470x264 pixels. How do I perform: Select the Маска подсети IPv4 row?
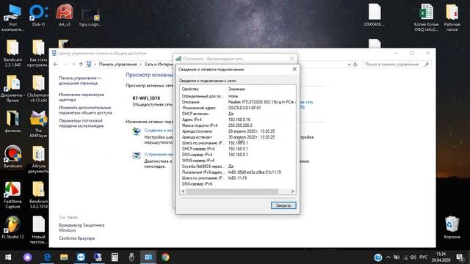(238, 125)
